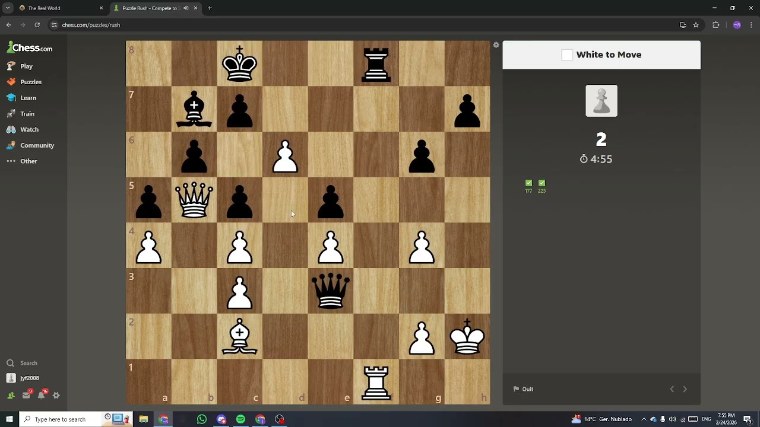Click the Chess.com logo
Image resolution: width=760 pixels, height=427 pixels.
[30, 48]
